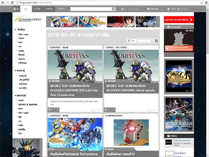Switch to the JAPAN tab
Image resolution: width=209 pixels, height=157 pixels.
point(49,8)
